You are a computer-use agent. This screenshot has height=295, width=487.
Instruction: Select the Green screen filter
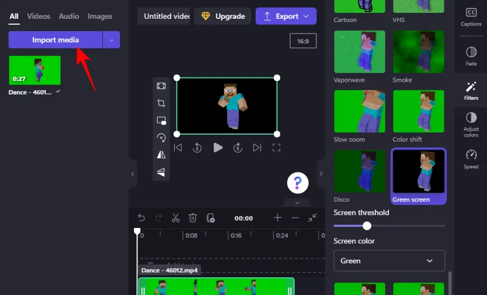coord(419,176)
